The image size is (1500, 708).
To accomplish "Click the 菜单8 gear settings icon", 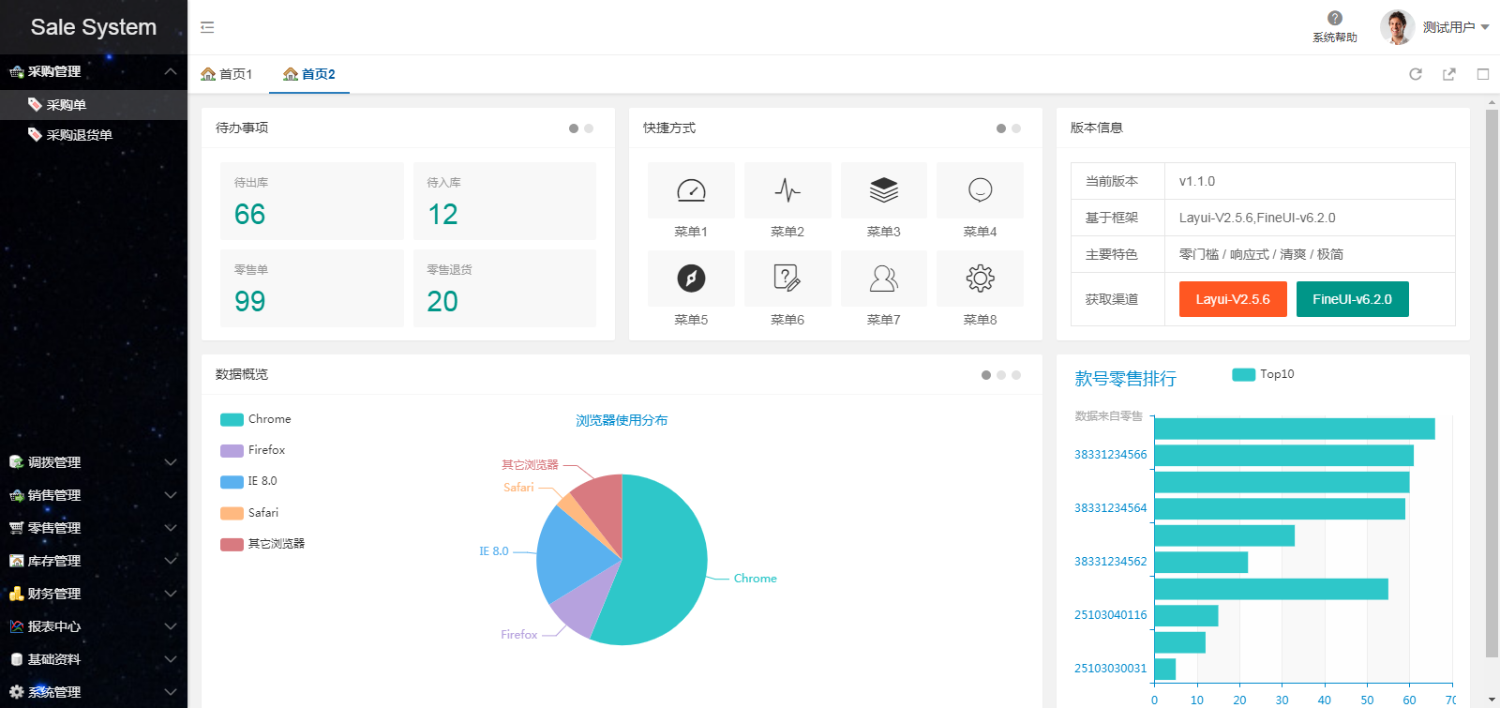I will click(980, 279).
